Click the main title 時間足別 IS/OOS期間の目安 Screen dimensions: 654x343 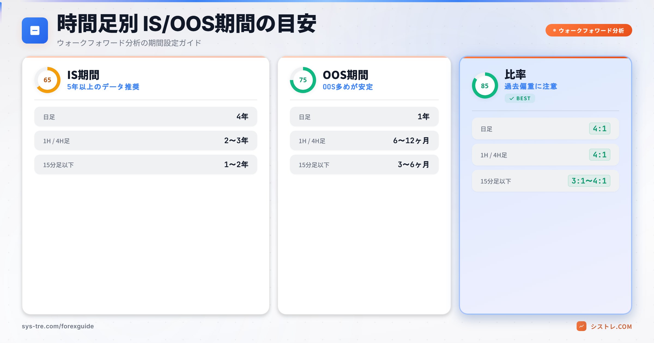coord(187,23)
